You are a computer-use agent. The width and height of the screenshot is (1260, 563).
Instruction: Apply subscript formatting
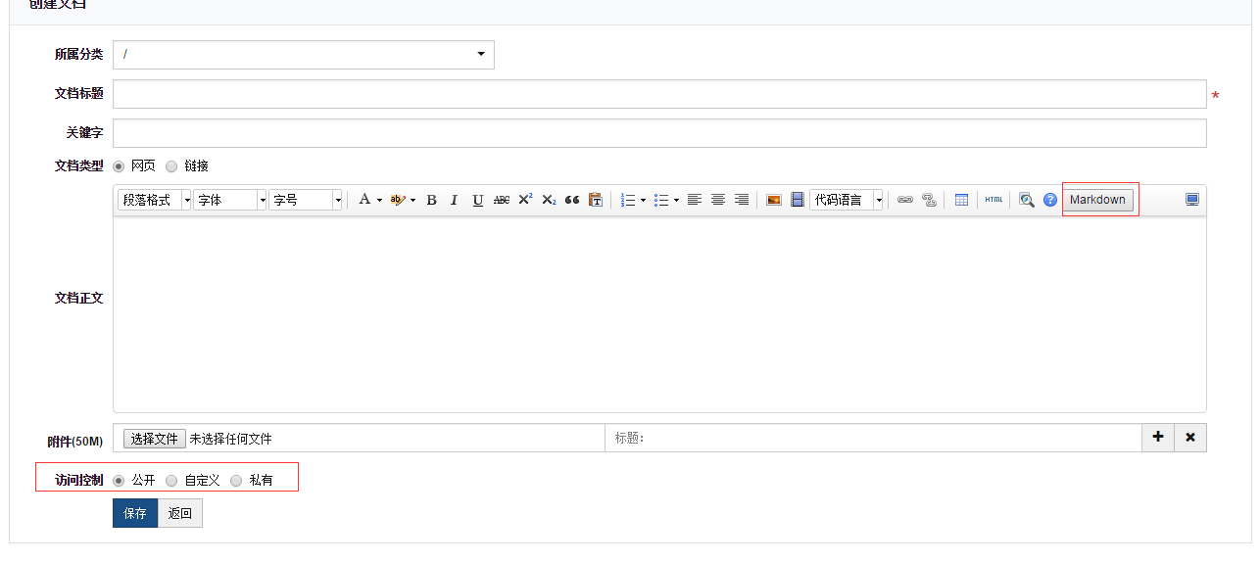point(549,200)
